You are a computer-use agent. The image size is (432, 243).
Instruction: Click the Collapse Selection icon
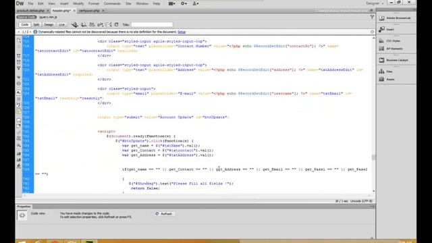tap(19, 62)
